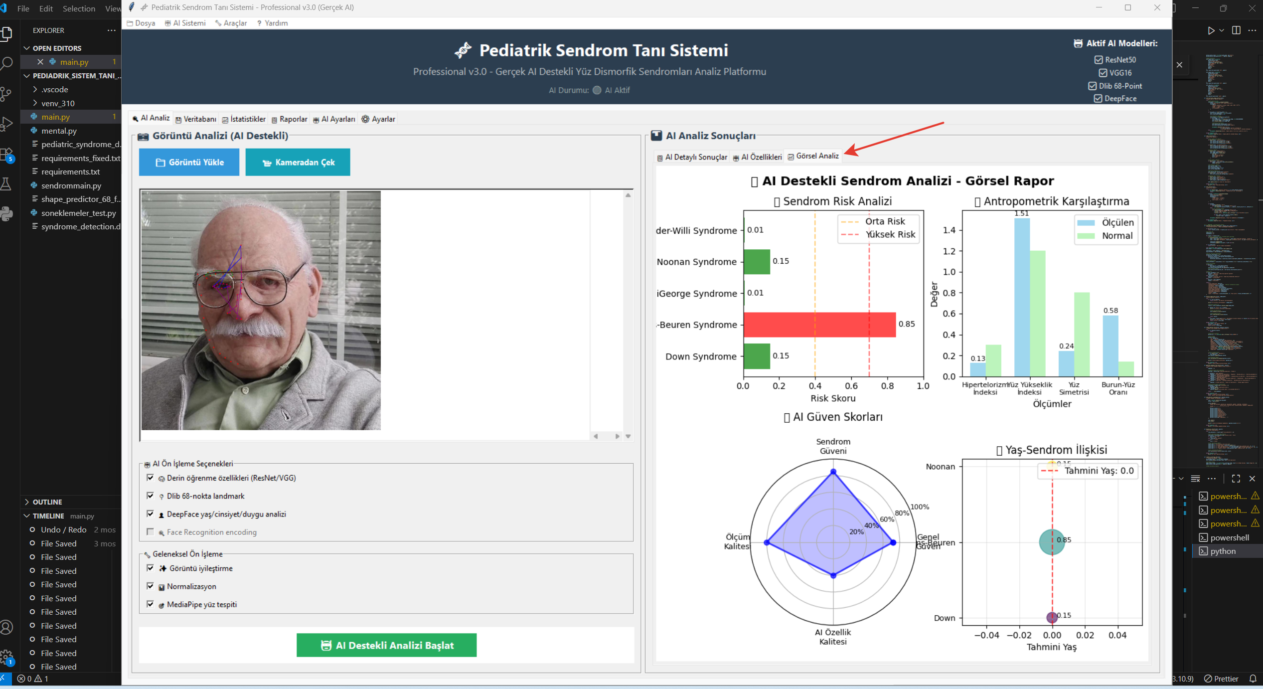Open sendrommain.py in the explorer

coord(71,185)
